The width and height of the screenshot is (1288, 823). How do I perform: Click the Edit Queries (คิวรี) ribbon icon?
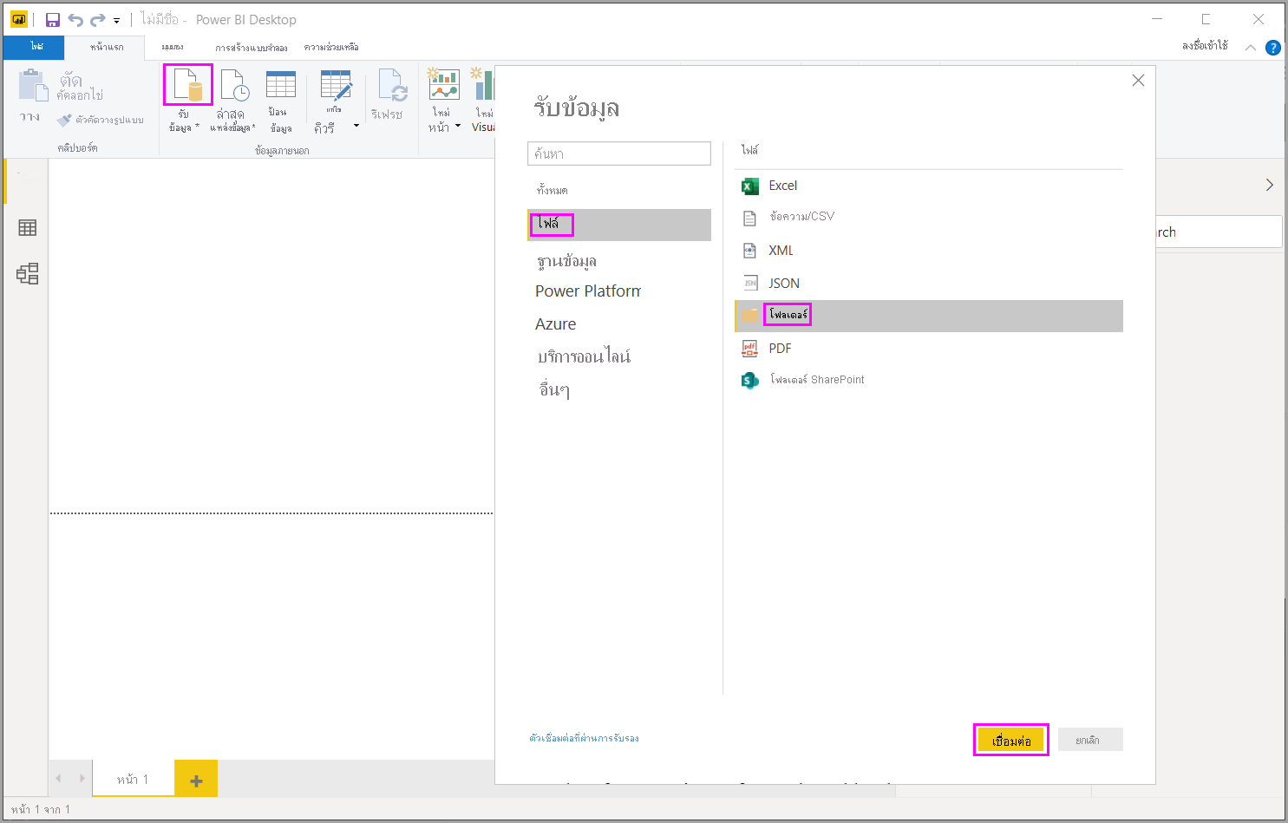click(x=335, y=86)
